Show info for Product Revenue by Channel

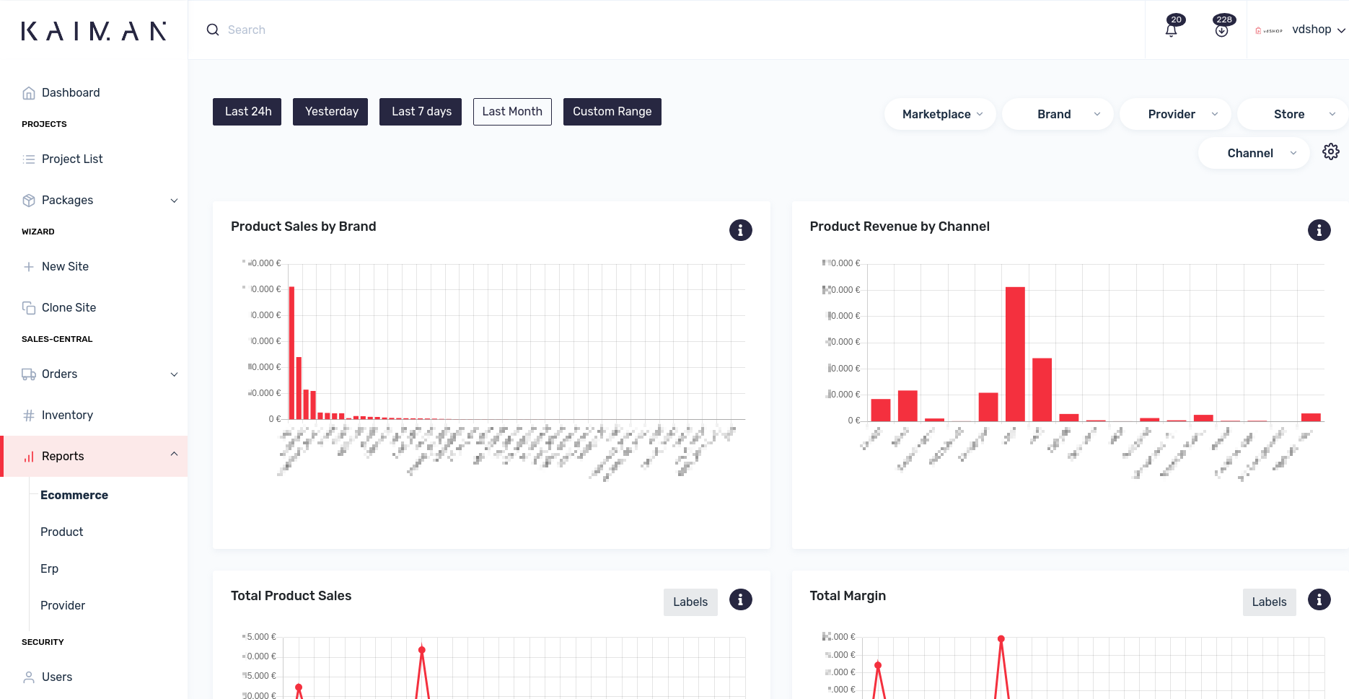click(x=1319, y=230)
